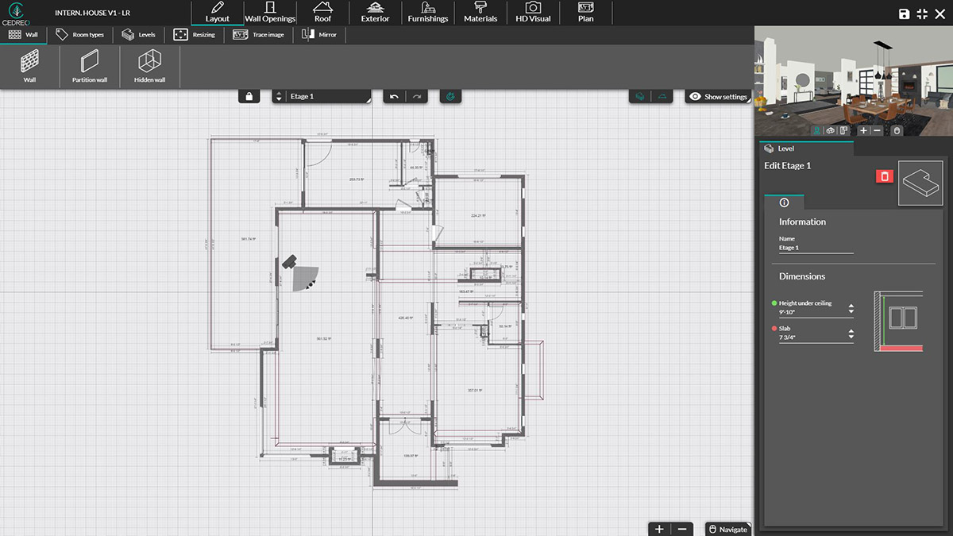The height and width of the screenshot is (536, 953).
Task: Select the Hidden wall tool
Action: (148, 67)
